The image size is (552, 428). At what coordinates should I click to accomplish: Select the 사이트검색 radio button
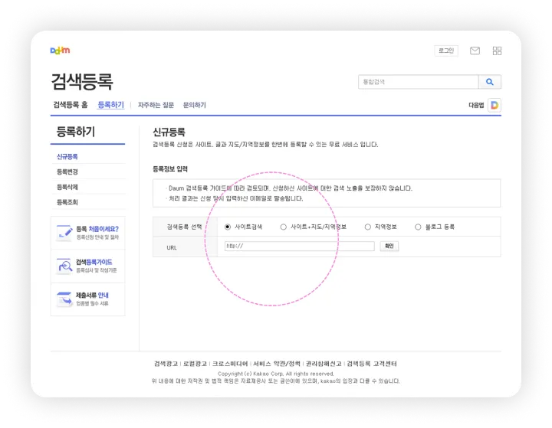pyautogui.click(x=228, y=227)
